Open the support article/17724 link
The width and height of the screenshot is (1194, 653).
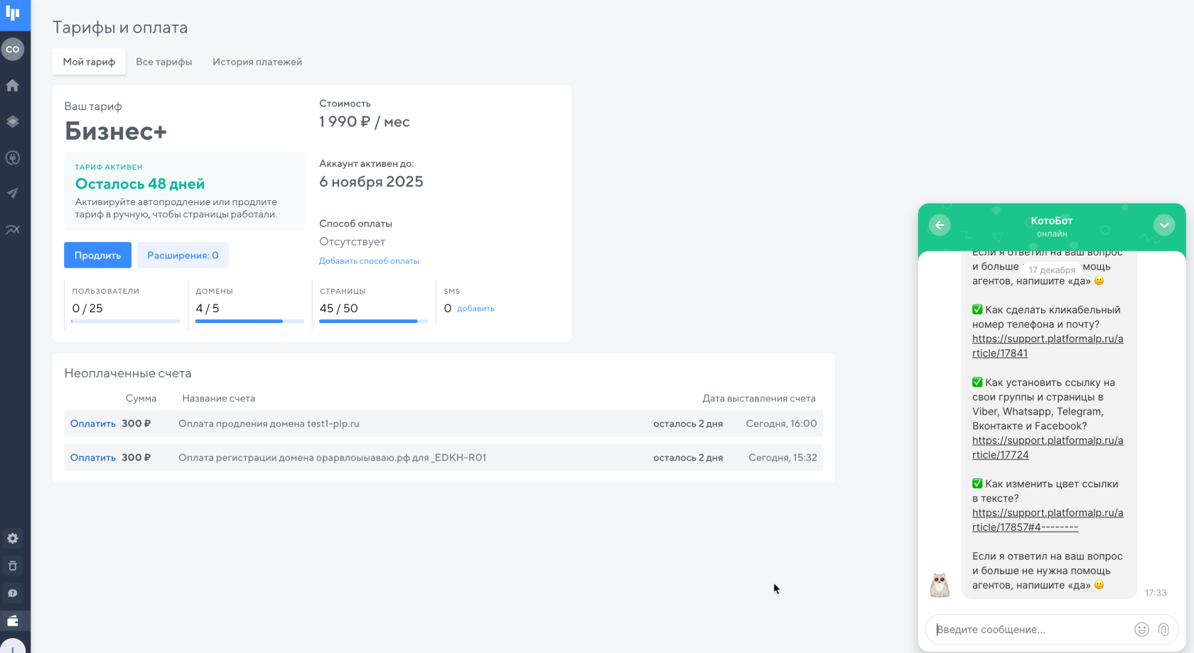point(1048,448)
